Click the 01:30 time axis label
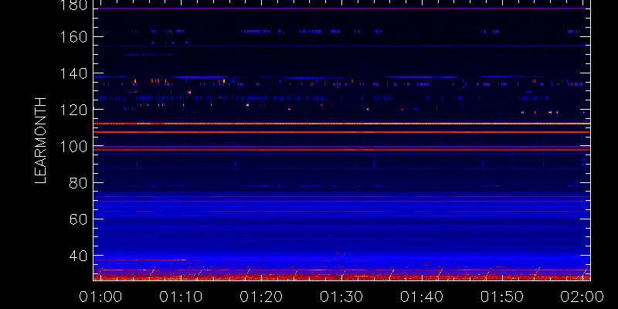Screen dimensions: 618x309 click(341, 297)
